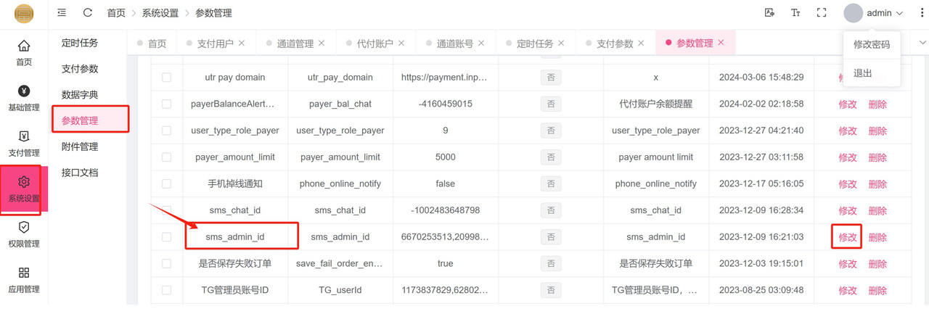Select 数据字典 in the submenu
This screenshot has height=314, width=929.
[80, 95]
